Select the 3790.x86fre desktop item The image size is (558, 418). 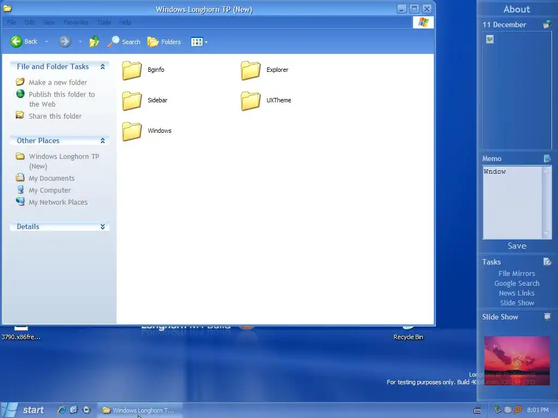tap(21, 334)
